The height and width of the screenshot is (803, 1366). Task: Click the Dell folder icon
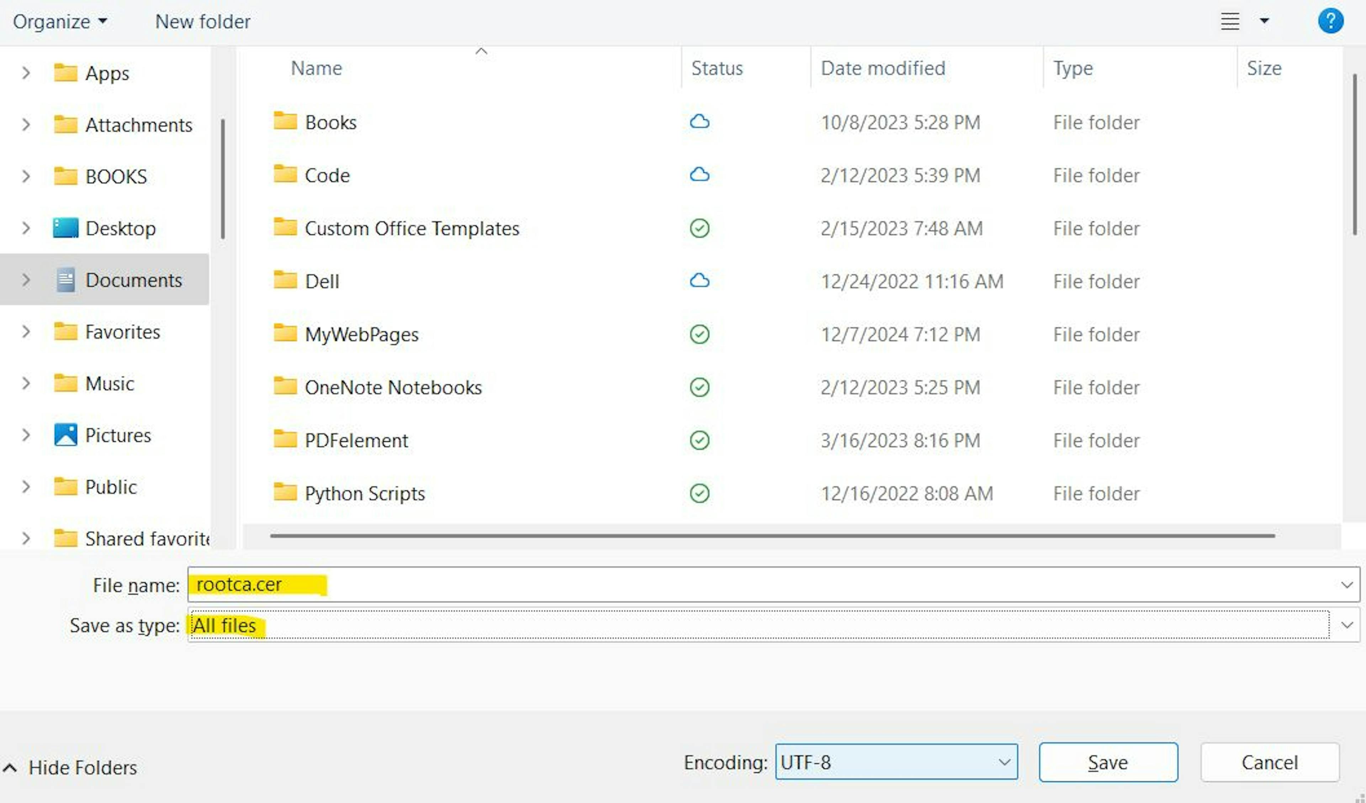coord(285,280)
